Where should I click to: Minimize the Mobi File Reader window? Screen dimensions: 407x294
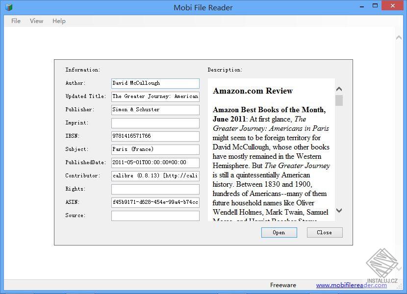pyautogui.click(x=362, y=6)
